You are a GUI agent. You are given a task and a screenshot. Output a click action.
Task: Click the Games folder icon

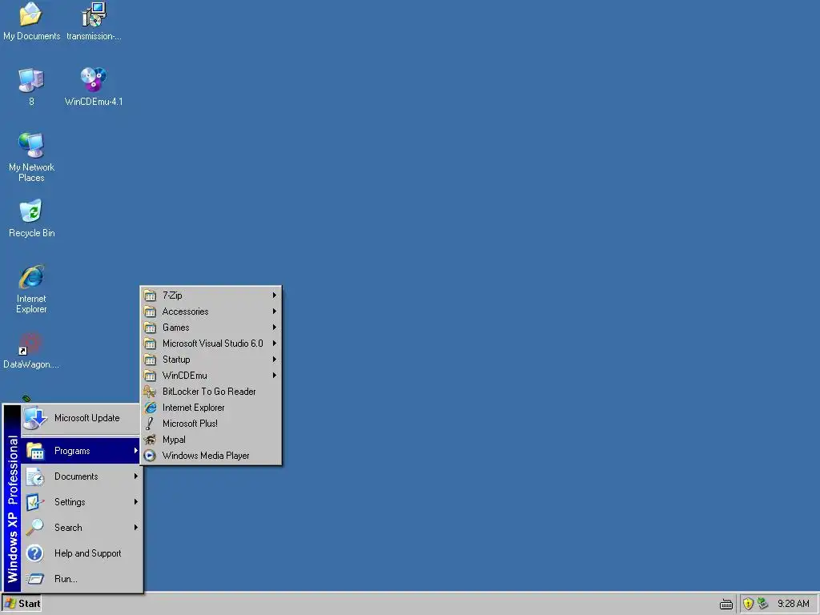[150, 328]
